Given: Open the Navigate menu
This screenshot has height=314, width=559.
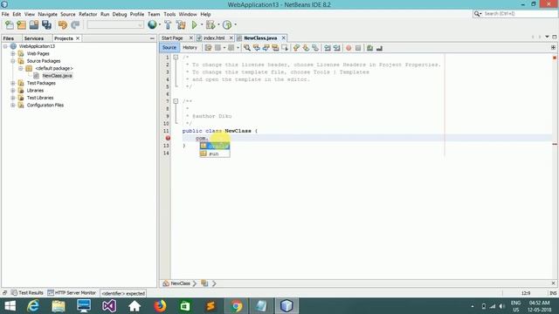Looking at the screenshot, I should [x=48, y=14].
